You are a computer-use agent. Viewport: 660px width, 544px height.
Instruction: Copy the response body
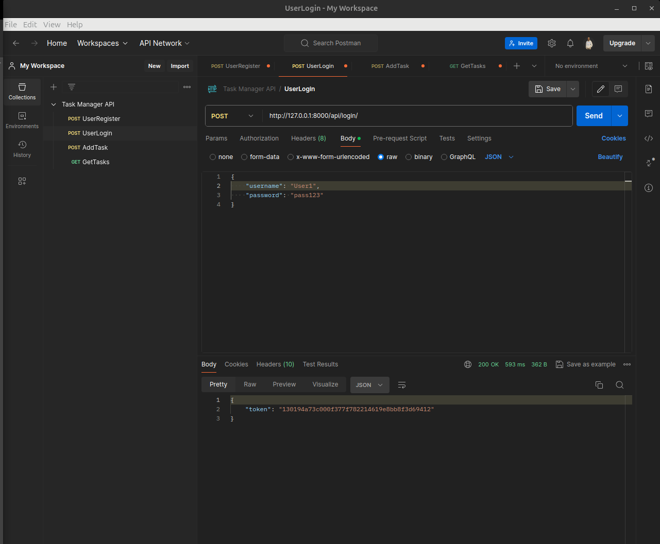(x=599, y=385)
